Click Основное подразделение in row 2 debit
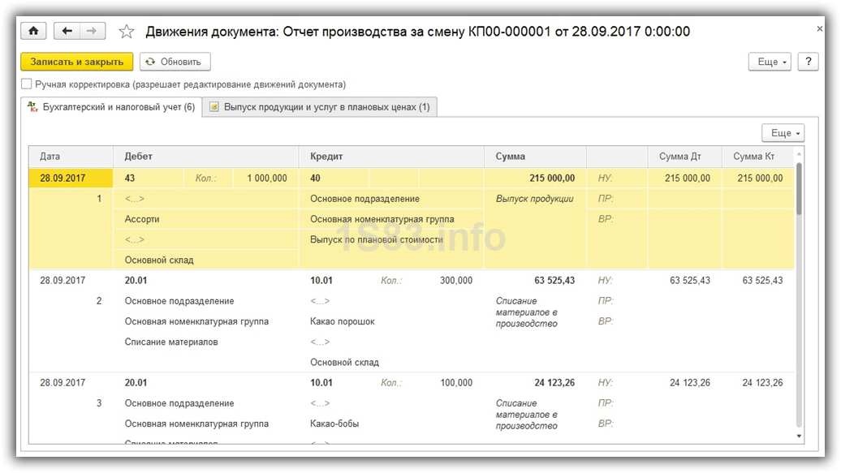The height and width of the screenshot is (473, 841). [x=179, y=301]
